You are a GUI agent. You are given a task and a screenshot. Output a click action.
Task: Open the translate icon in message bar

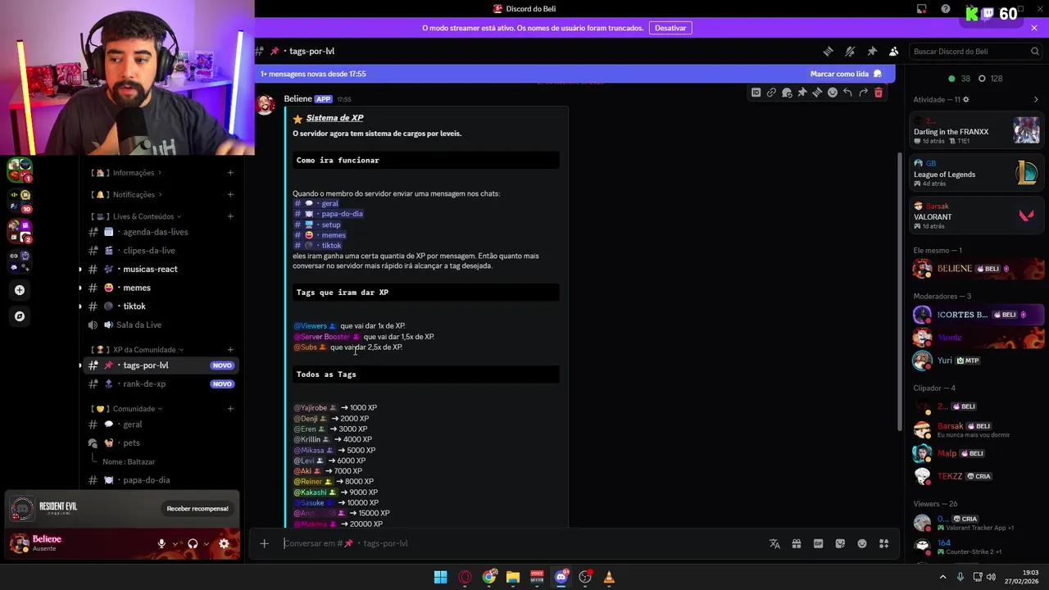click(774, 543)
